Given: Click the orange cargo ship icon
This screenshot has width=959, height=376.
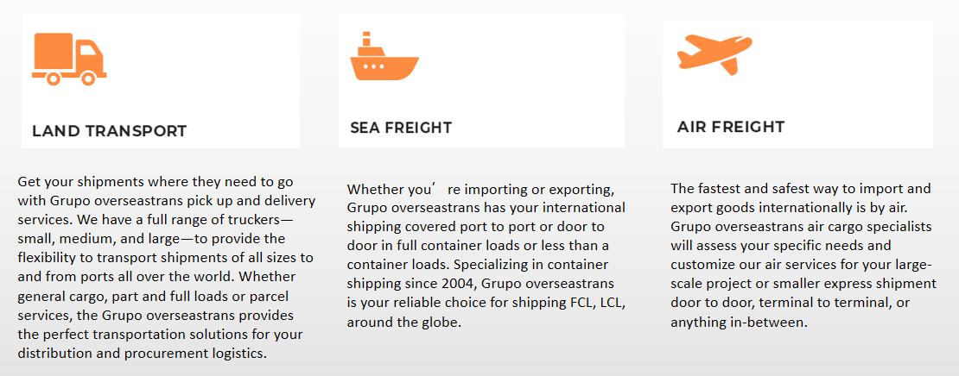Looking at the screenshot, I should (384, 58).
